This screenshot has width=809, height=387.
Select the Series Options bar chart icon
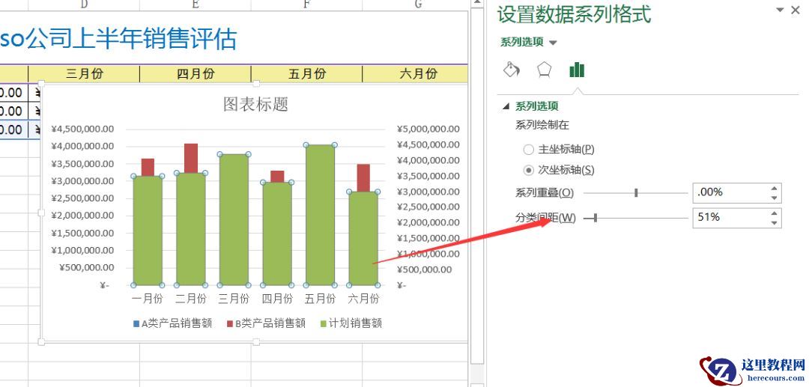pyautogui.click(x=576, y=70)
